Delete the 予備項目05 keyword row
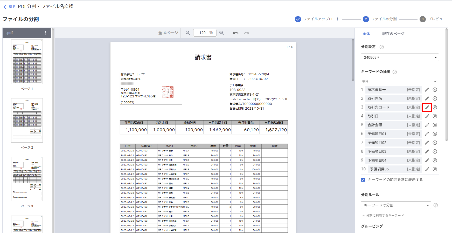 (435, 169)
